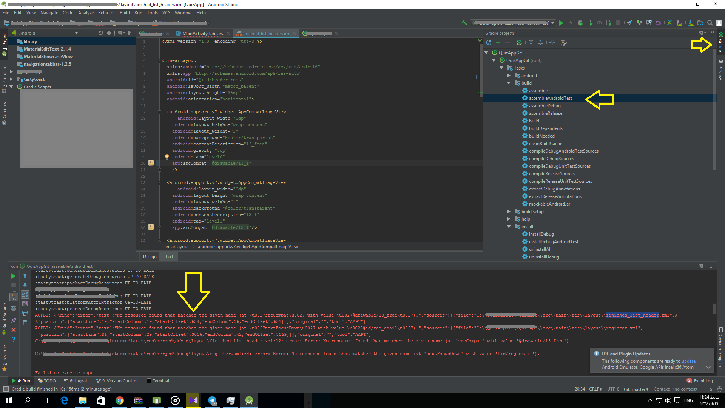
Task: Attach debugger to Android process icon
Action: pyautogui.click(x=609, y=23)
